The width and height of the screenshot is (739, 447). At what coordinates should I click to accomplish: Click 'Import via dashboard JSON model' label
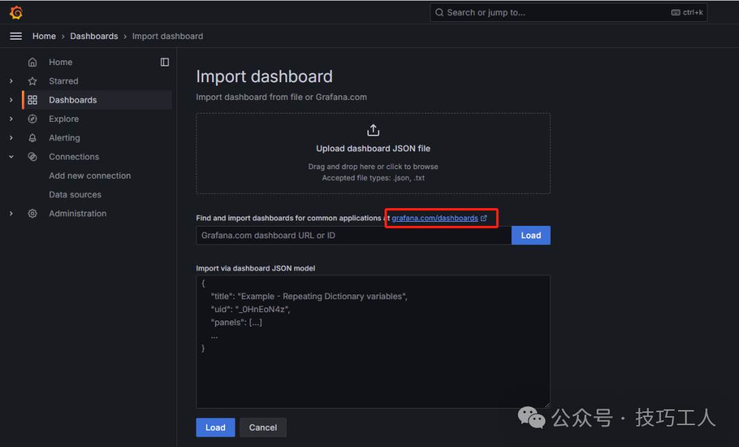pos(255,268)
